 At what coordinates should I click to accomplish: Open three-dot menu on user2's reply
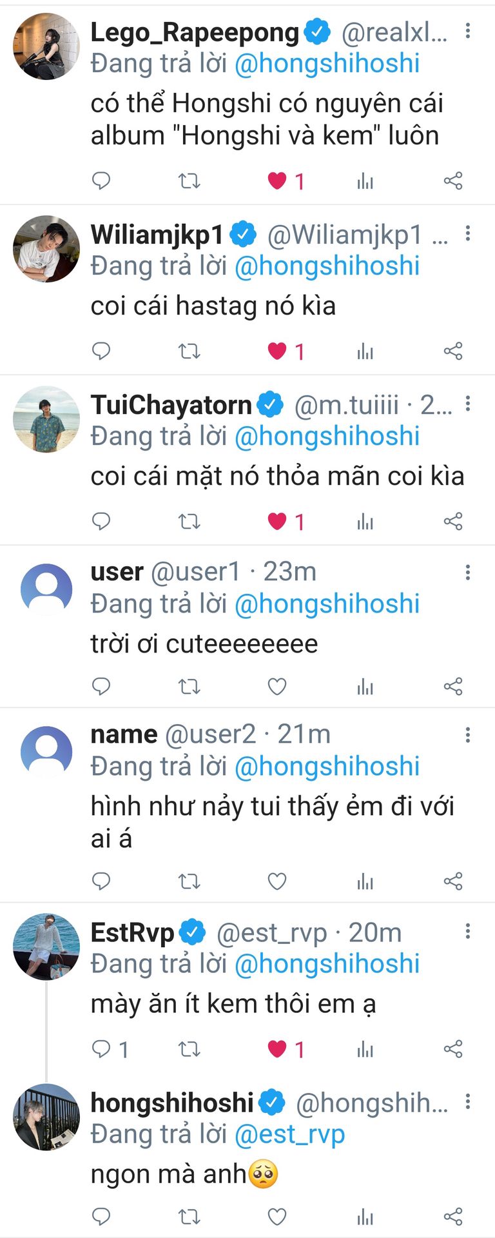468,734
